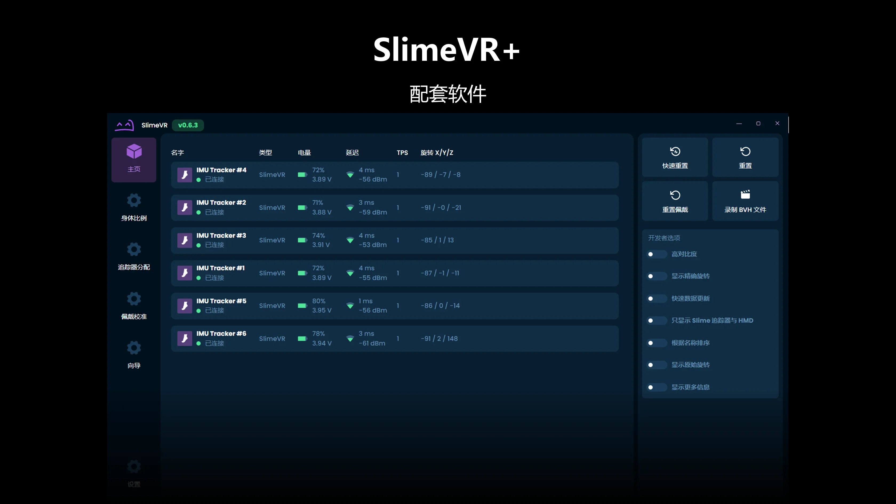
Task: Click 已连接 status under IMU Tracker #5
Action: coord(215,310)
